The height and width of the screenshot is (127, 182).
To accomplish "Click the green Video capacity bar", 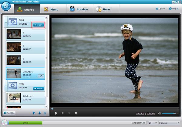I will point(25,123).
